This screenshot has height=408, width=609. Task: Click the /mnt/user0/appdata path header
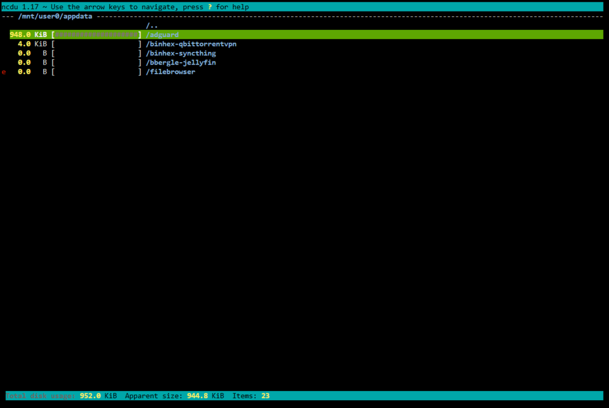(55, 16)
